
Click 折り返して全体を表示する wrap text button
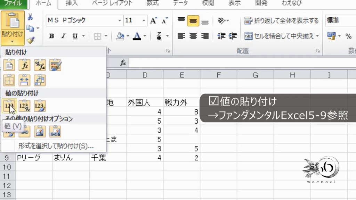point(282,20)
